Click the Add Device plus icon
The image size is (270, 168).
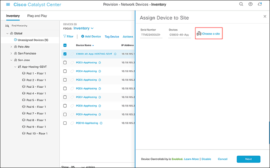coord(82,36)
